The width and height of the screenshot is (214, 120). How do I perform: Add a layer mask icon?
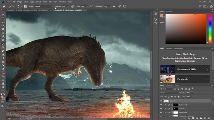[x=193, y=118]
